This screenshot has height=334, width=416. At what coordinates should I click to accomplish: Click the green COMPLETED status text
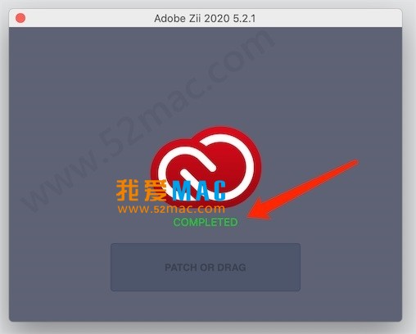206,222
